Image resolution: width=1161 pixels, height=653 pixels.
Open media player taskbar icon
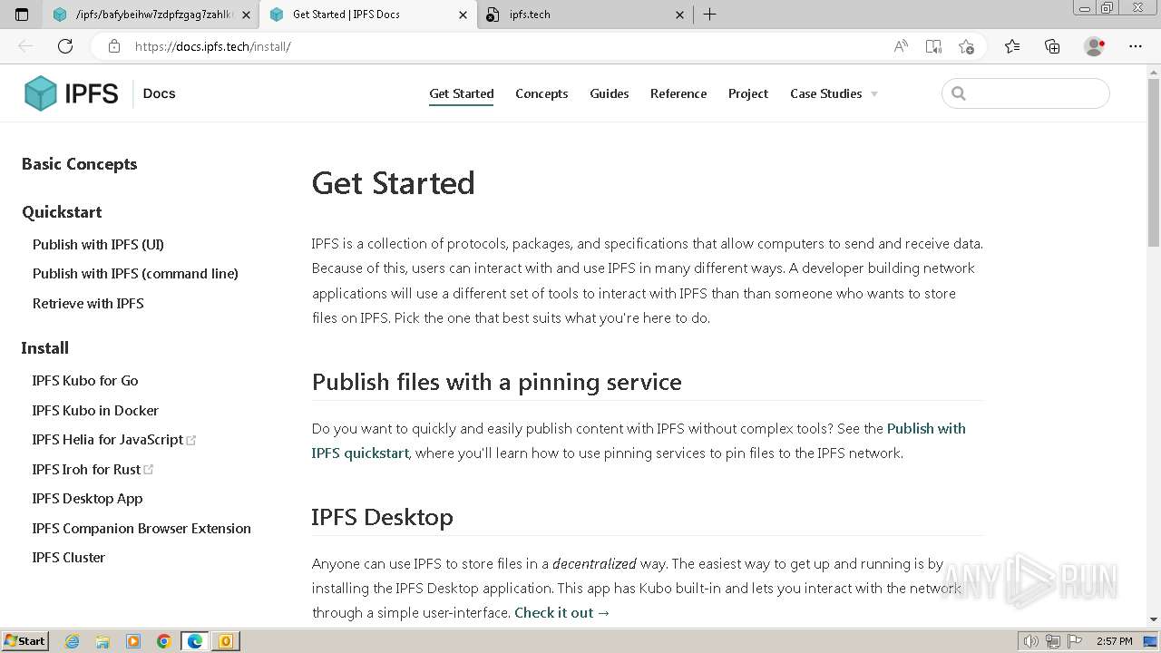click(133, 641)
